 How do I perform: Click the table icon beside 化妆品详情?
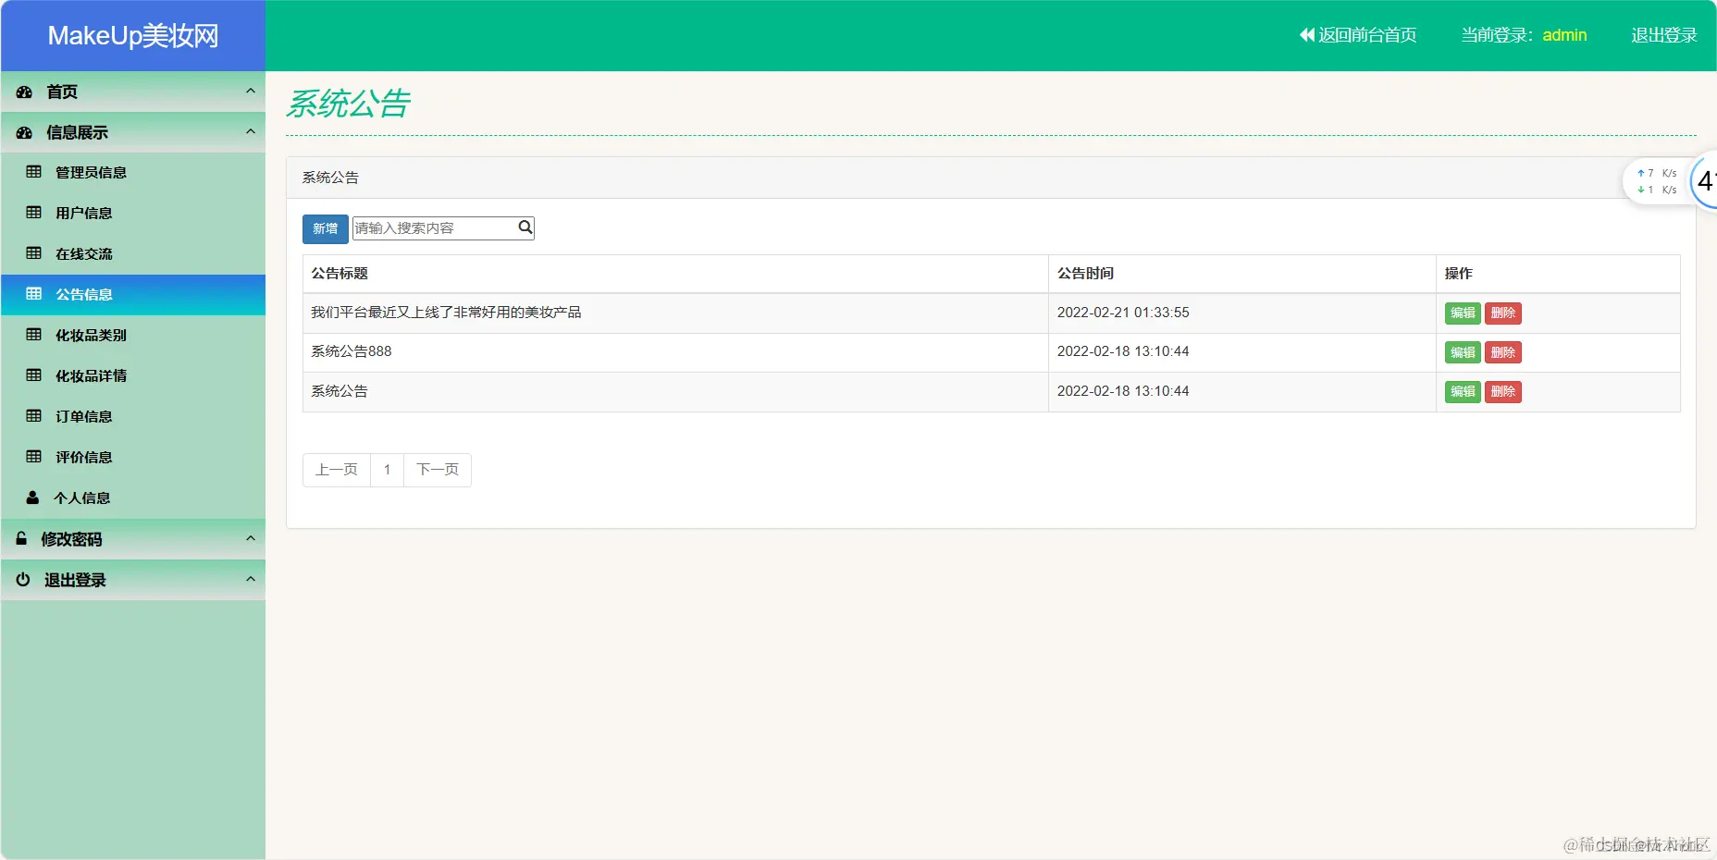coord(34,375)
